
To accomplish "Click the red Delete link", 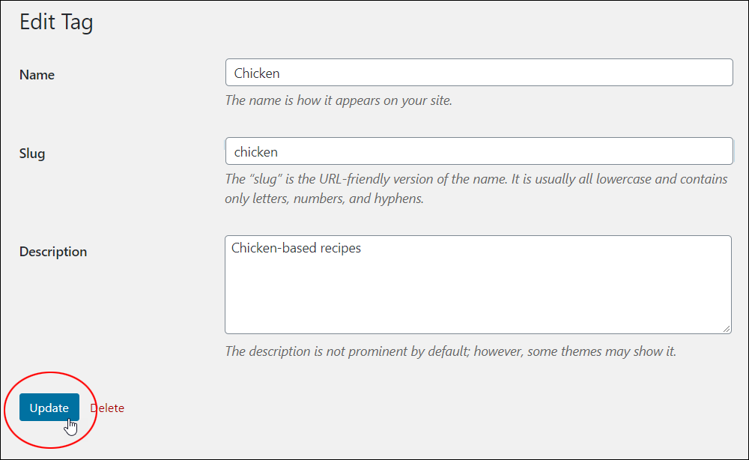I will click(107, 408).
